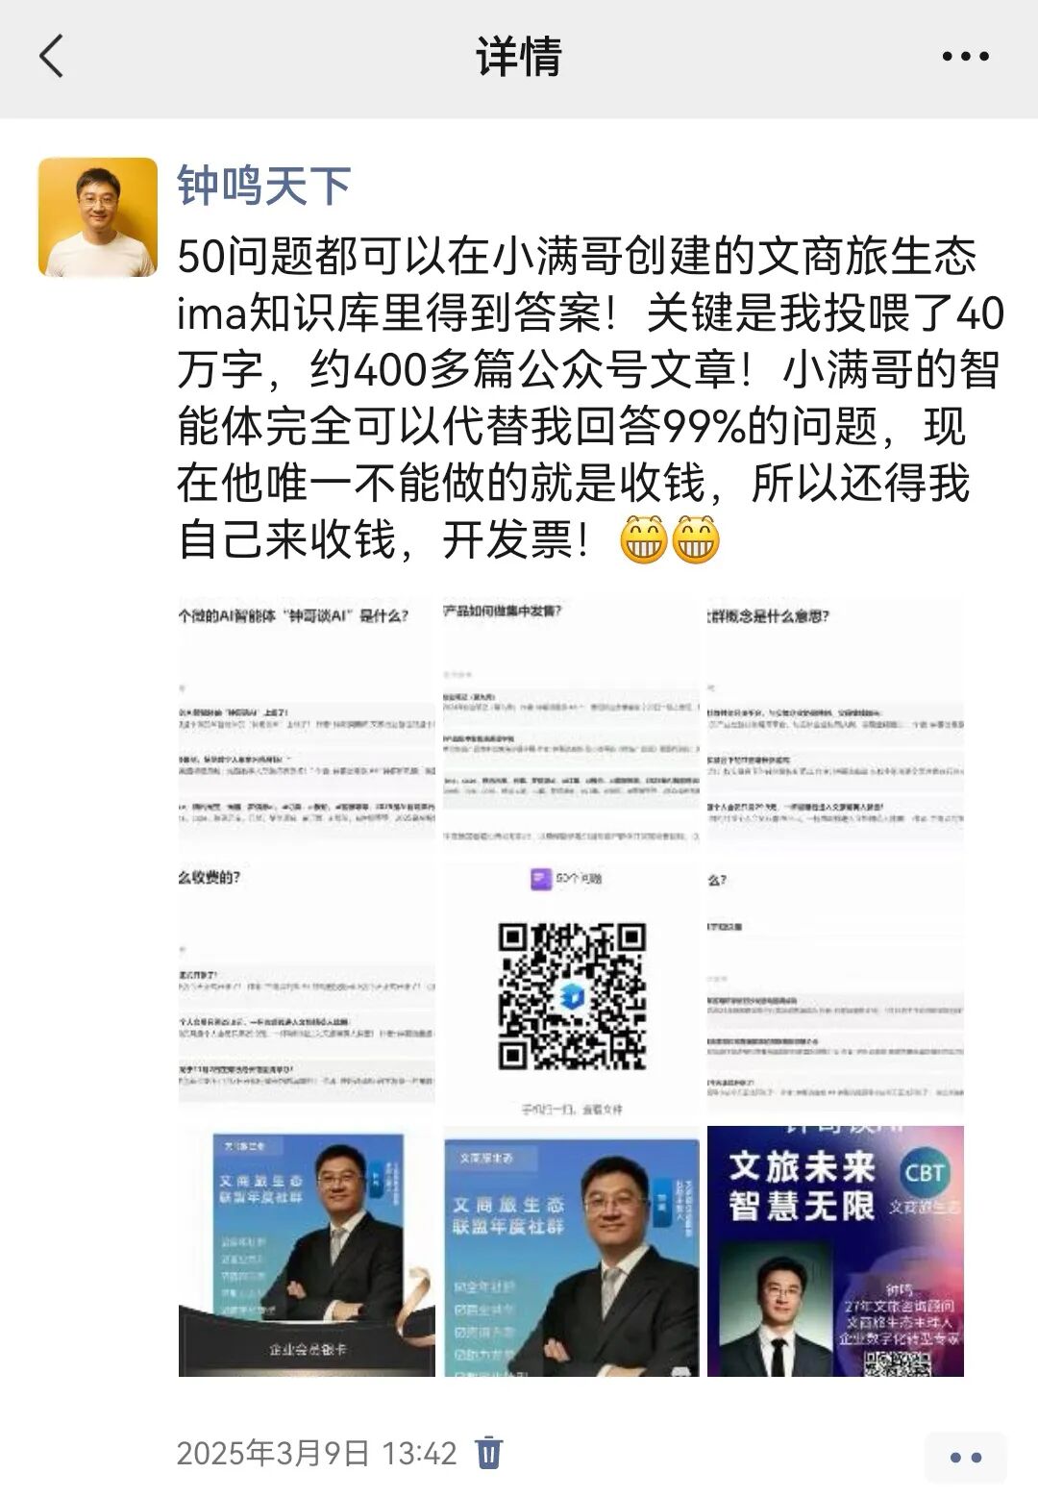Open the like and comment two-dot button

point(965,1458)
